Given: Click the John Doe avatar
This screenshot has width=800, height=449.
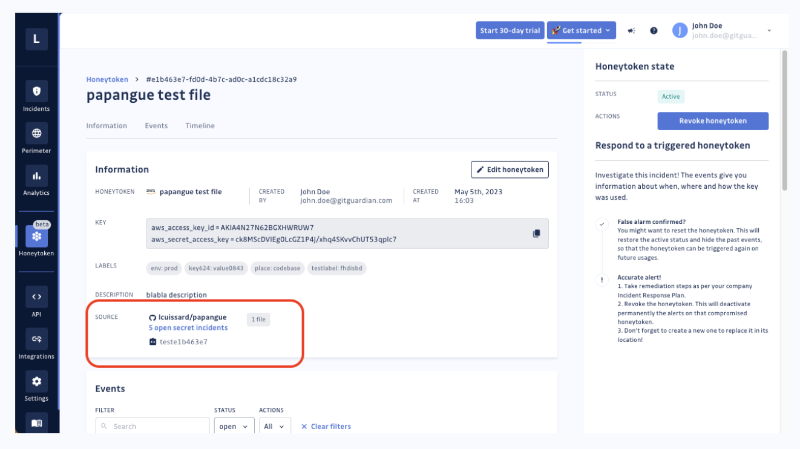Looking at the screenshot, I should coord(680,30).
